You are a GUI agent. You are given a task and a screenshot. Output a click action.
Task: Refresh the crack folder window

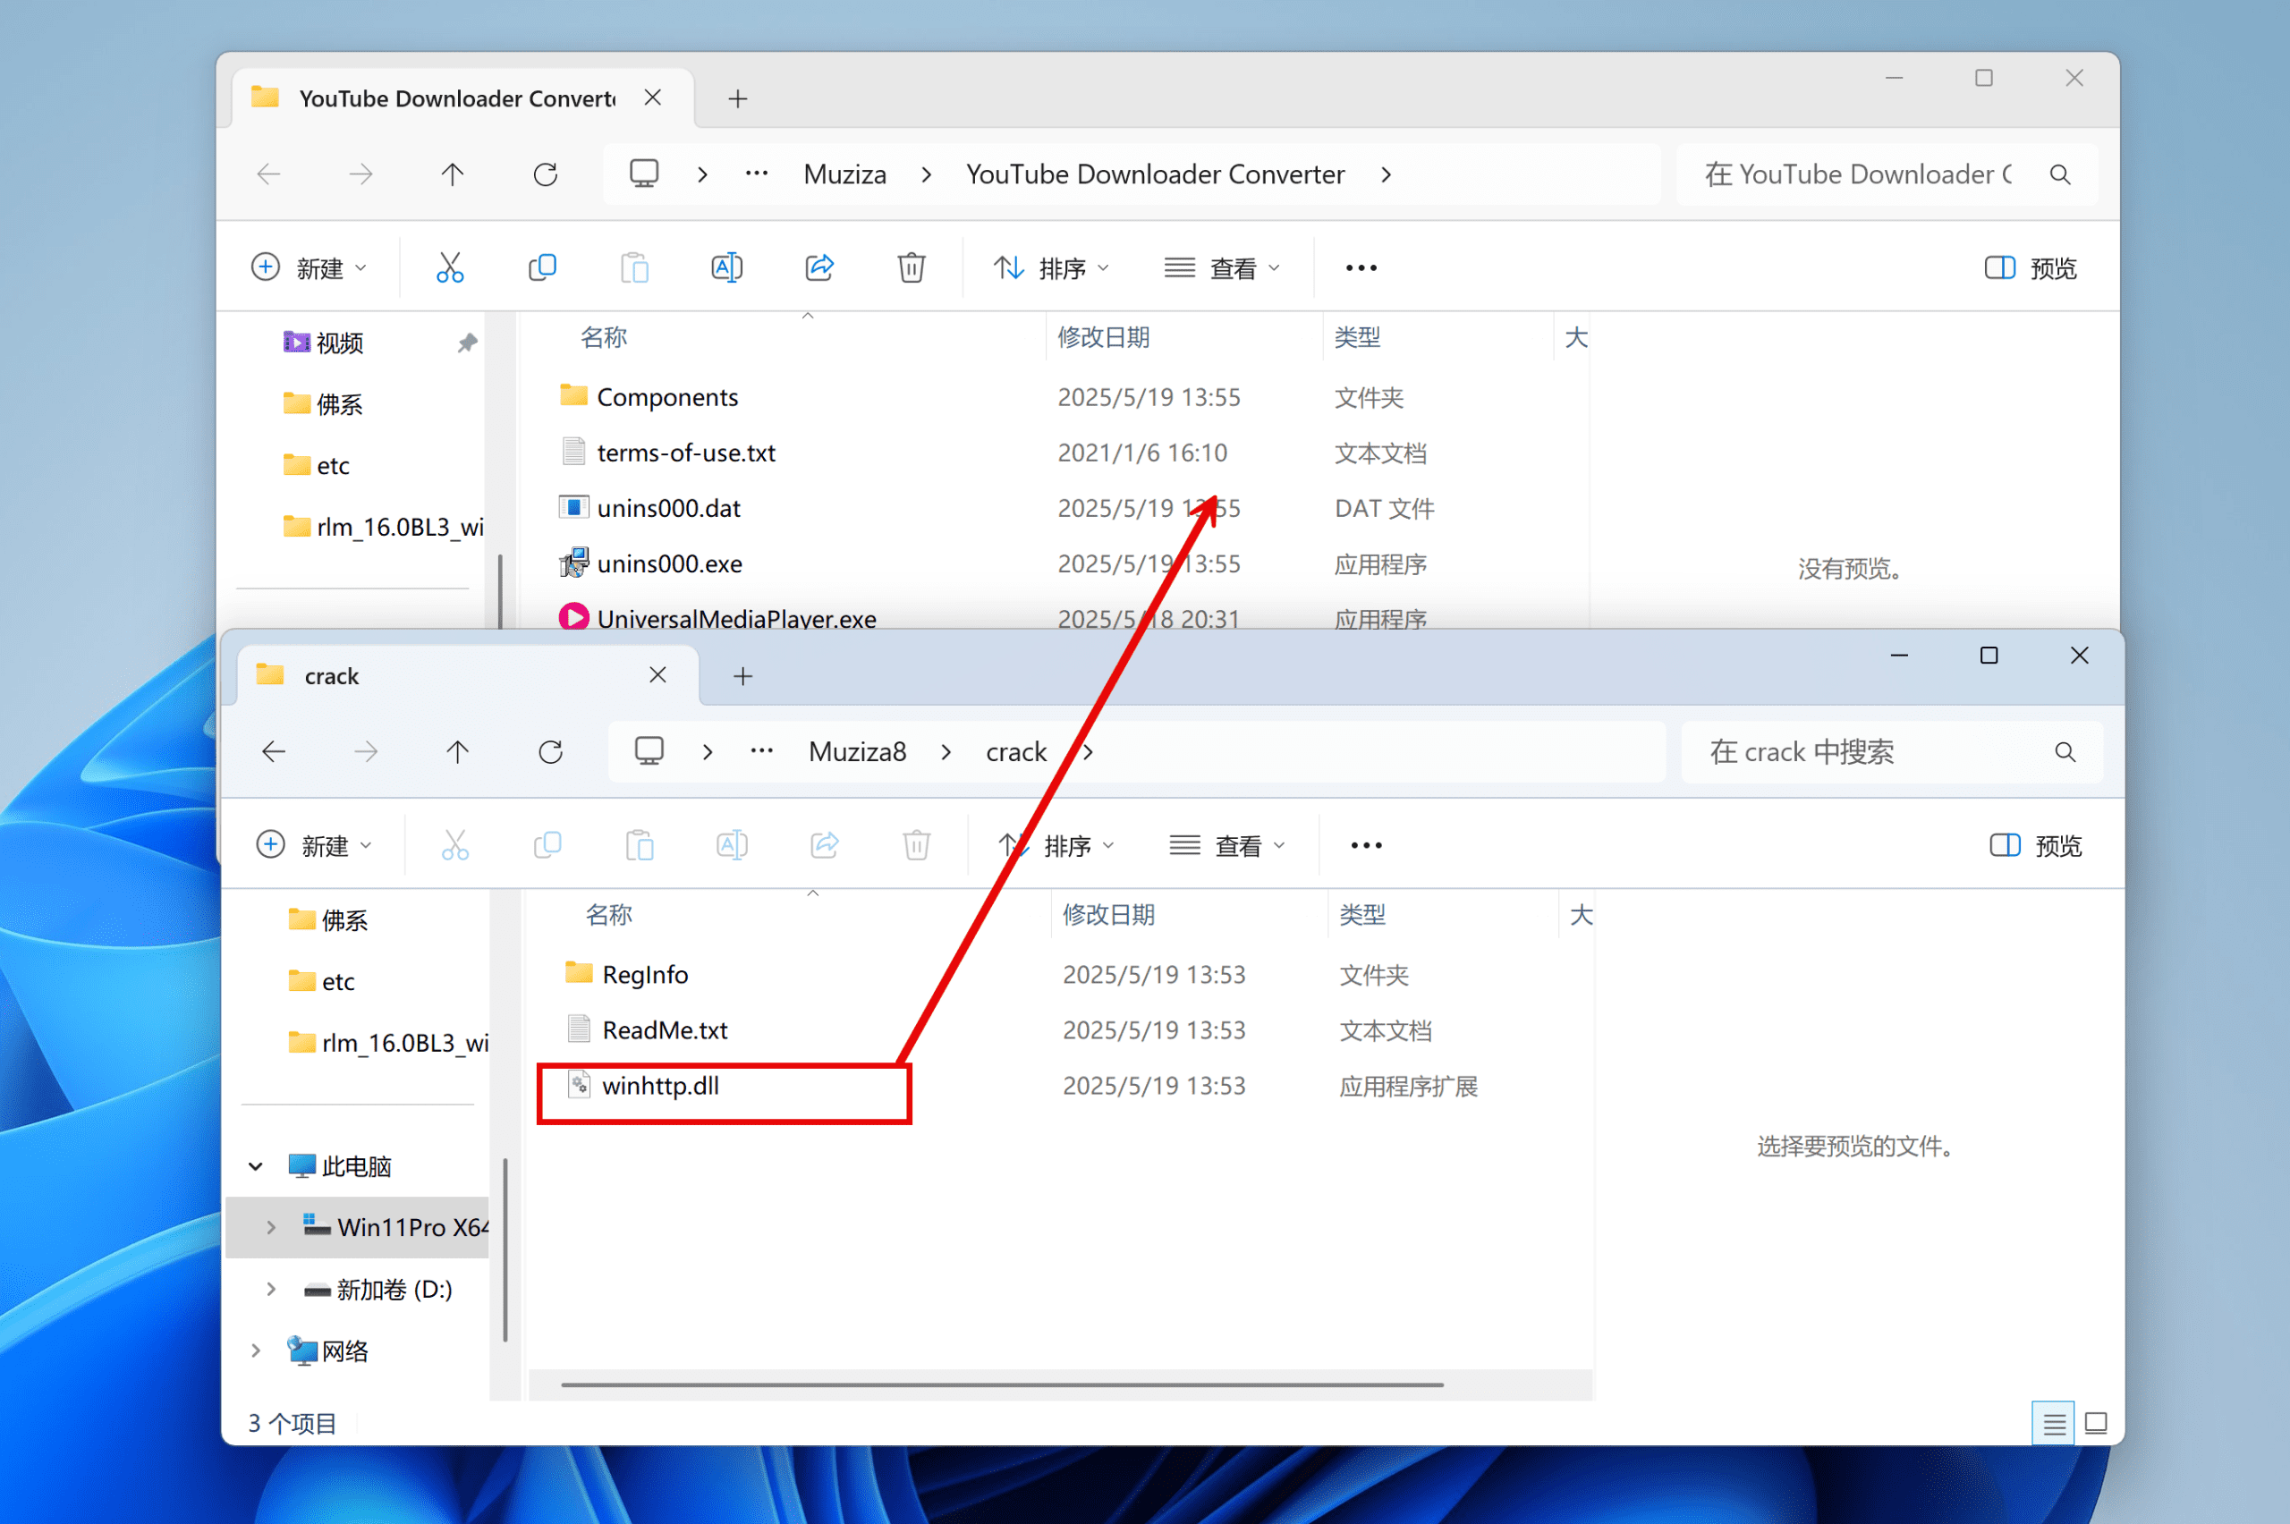coord(551,751)
